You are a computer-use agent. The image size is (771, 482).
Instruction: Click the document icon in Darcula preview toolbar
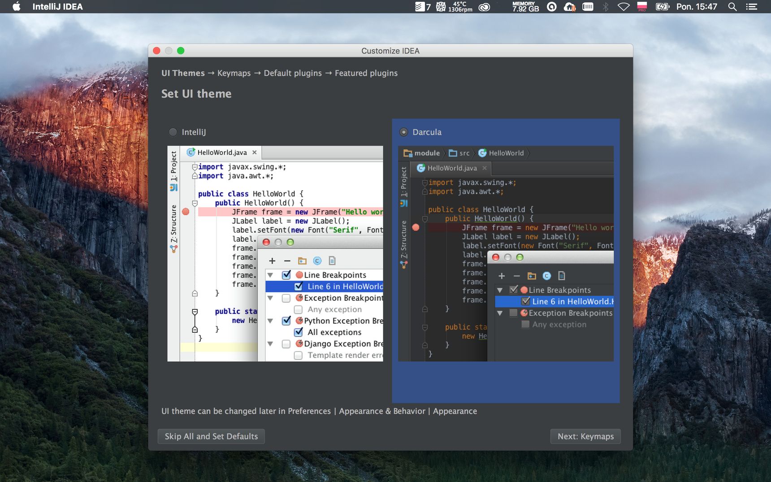click(562, 276)
